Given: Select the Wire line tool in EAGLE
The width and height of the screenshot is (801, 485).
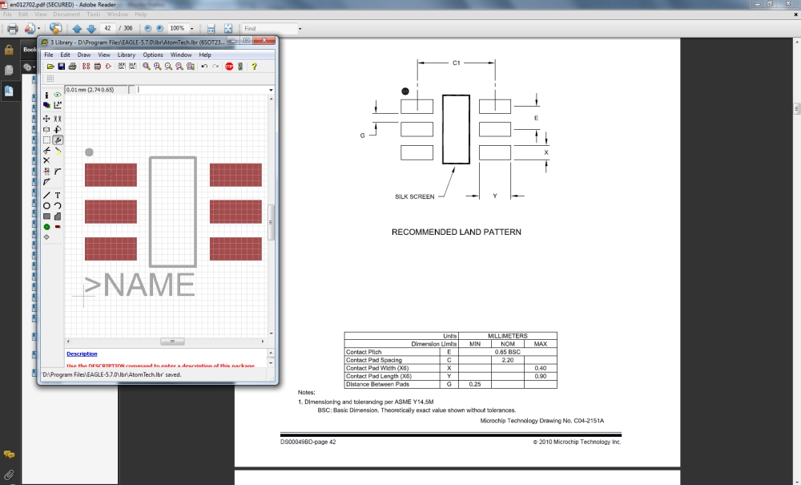Looking at the screenshot, I should click(46, 196).
